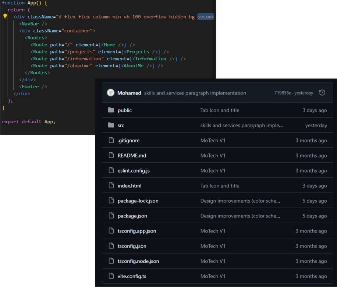This screenshot has width=337, height=287.
Task: Open the package.json file
Action: pyautogui.click(x=132, y=216)
